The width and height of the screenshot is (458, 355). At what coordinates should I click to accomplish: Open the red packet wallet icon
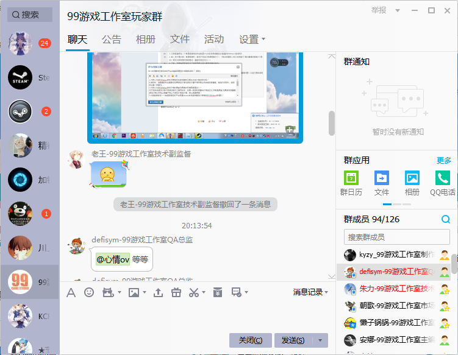click(218, 292)
